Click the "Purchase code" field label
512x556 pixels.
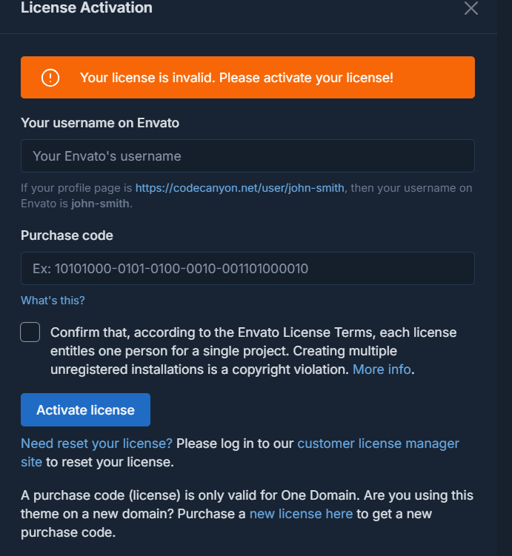point(67,235)
